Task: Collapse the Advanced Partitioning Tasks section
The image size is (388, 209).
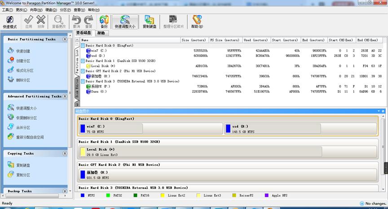Action: tap(65, 96)
